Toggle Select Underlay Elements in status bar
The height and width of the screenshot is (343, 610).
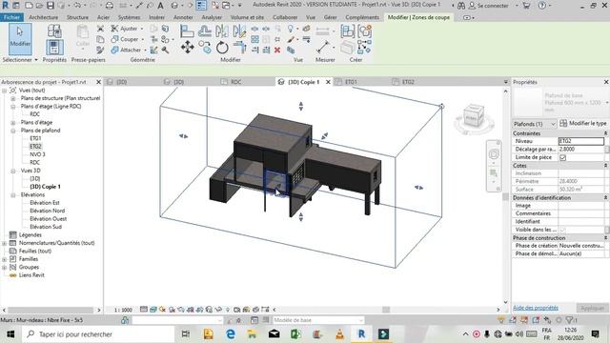click(x=513, y=320)
